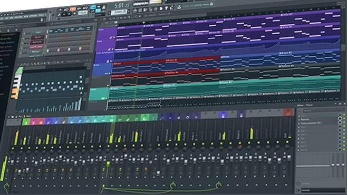The height and width of the screenshot is (195, 348).
Task: Click the Cello track instrument icon
Action: pyautogui.click(x=111, y=37)
